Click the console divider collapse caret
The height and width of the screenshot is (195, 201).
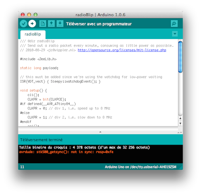pyautogui.click(x=100, y=132)
